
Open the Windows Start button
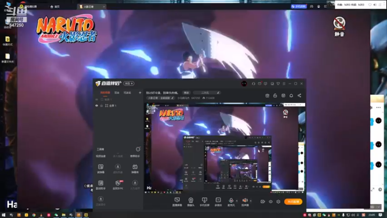(x=3, y=215)
